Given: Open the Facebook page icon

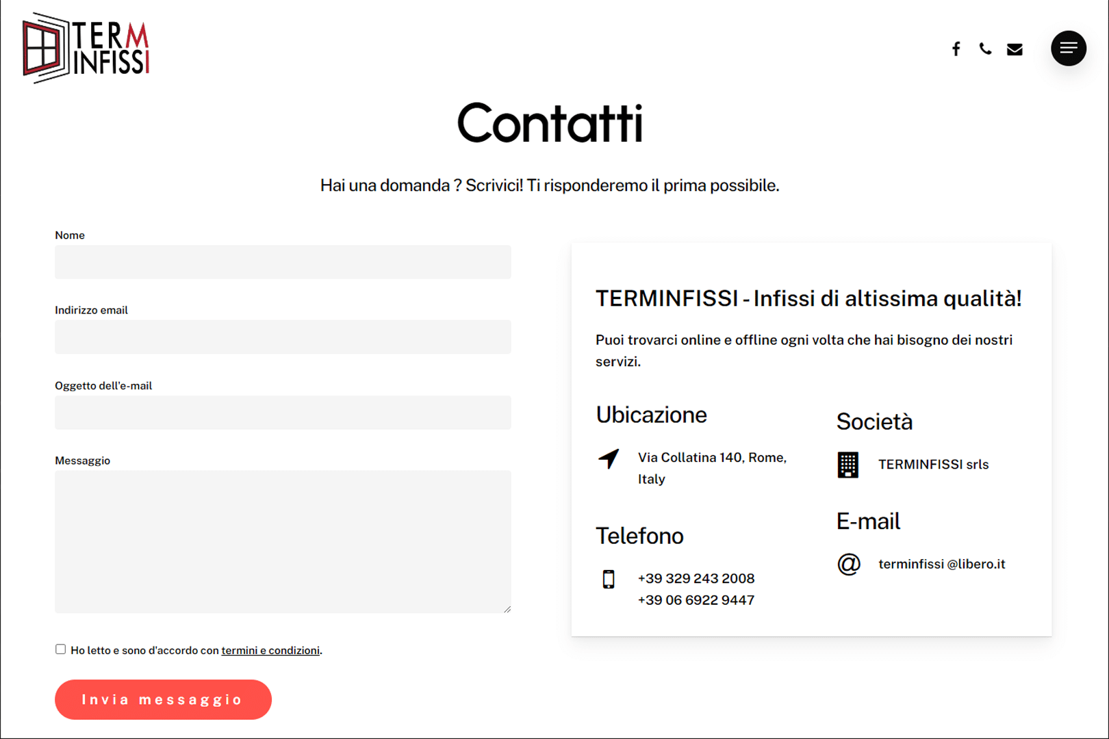Looking at the screenshot, I should 956,49.
